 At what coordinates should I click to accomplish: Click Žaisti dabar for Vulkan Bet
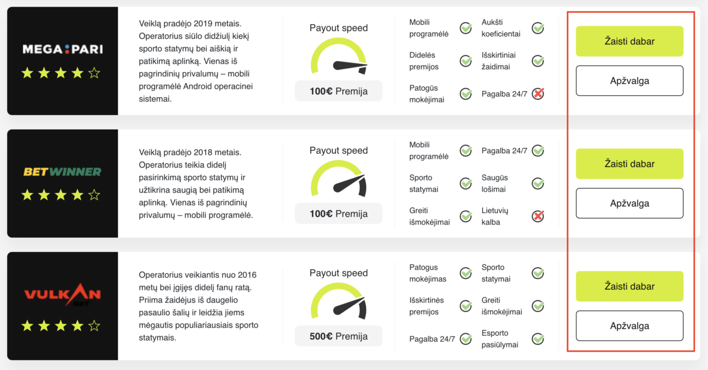(x=629, y=286)
